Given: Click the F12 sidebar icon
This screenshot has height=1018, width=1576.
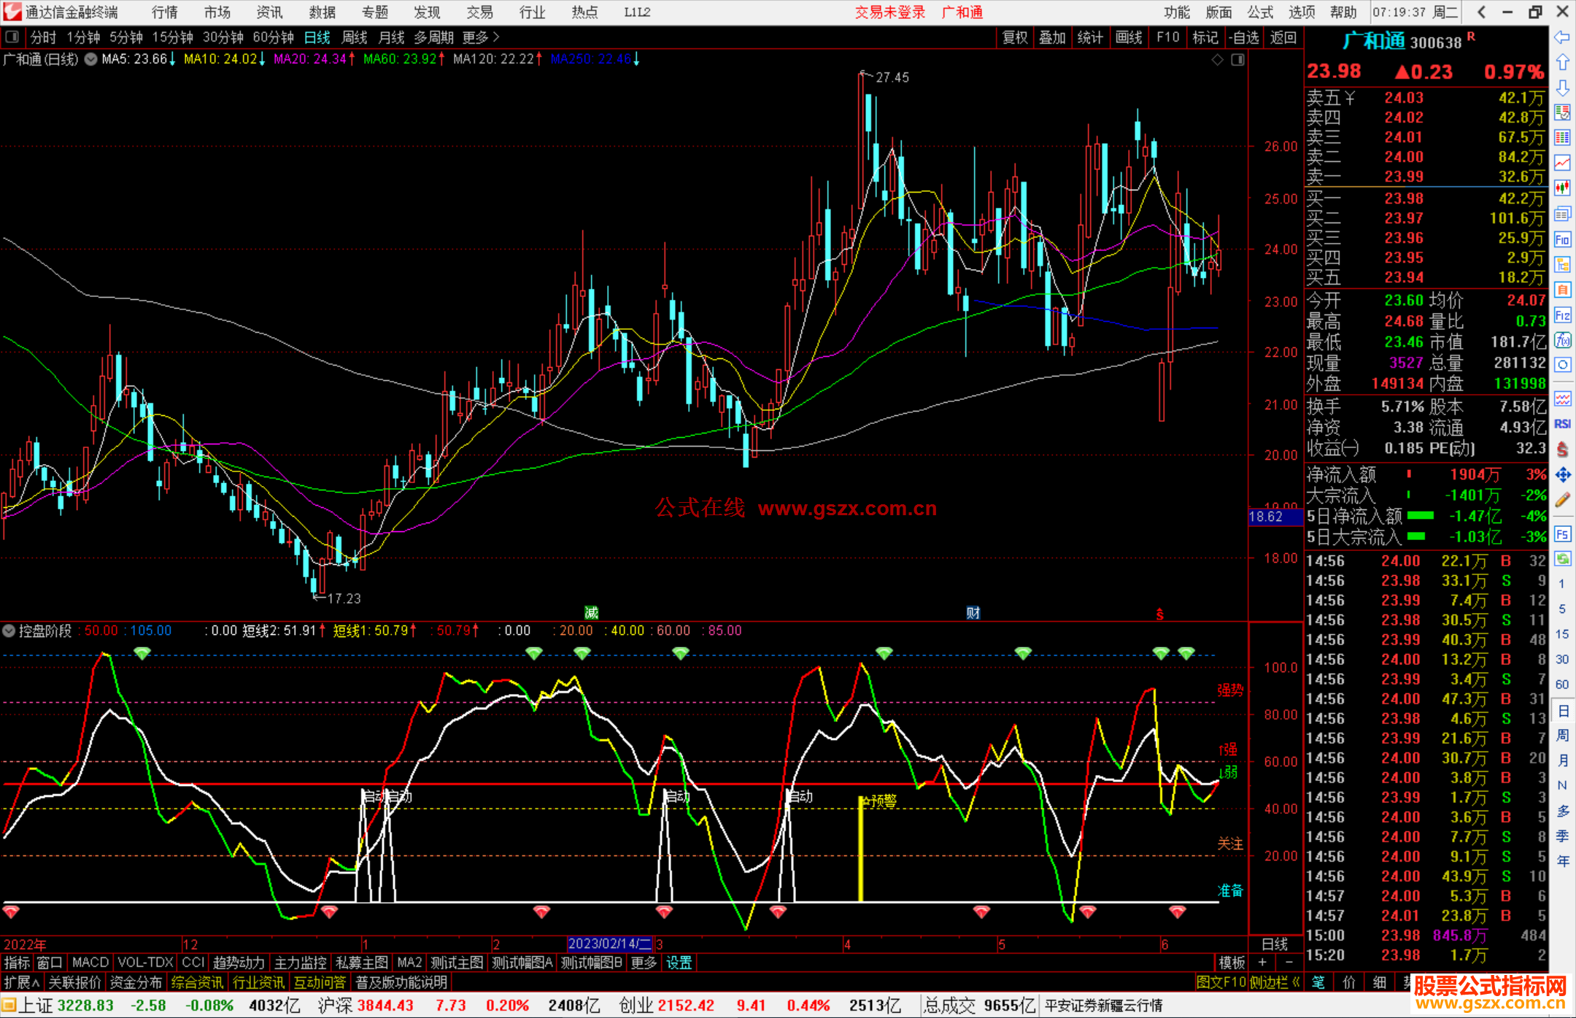Looking at the screenshot, I should coord(1562,315).
